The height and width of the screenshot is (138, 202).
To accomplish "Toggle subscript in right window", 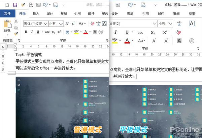I will pyautogui.click(x=153, y=32).
